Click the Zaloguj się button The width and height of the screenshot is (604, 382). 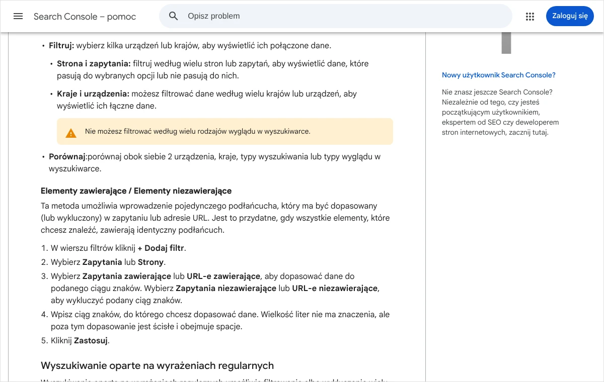(570, 16)
